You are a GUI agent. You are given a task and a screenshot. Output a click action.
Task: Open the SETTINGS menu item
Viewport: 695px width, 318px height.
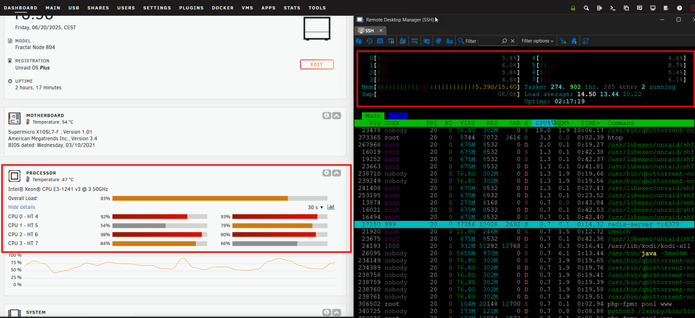pos(157,8)
